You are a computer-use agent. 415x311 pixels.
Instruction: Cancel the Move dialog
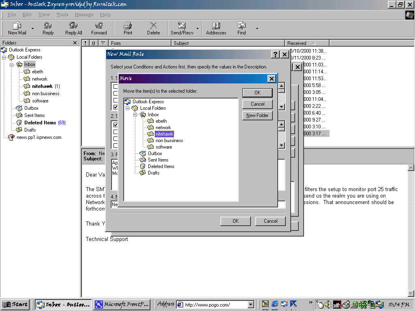(x=257, y=104)
